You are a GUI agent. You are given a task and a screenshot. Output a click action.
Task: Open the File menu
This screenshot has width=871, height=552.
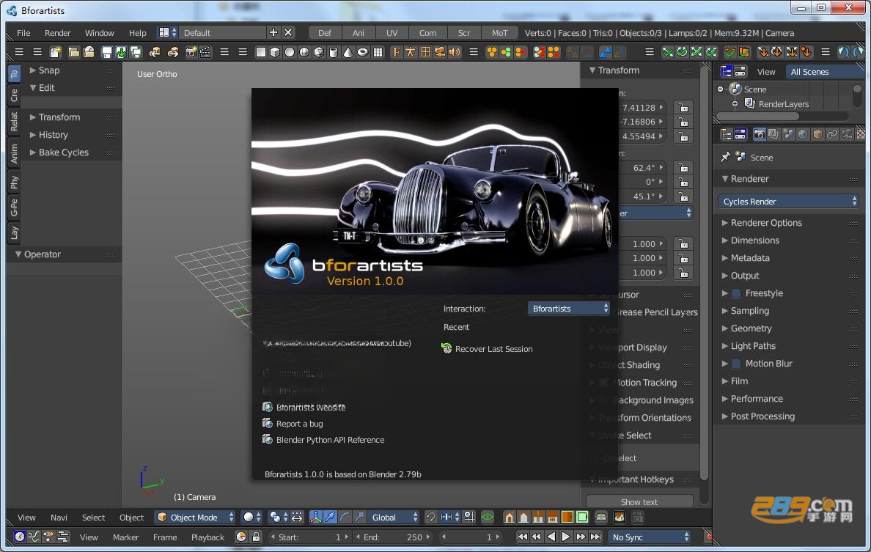tap(23, 33)
